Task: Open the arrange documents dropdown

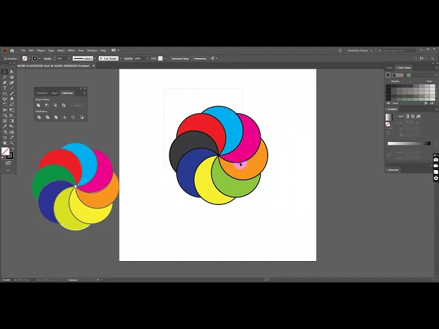Action: [115, 50]
